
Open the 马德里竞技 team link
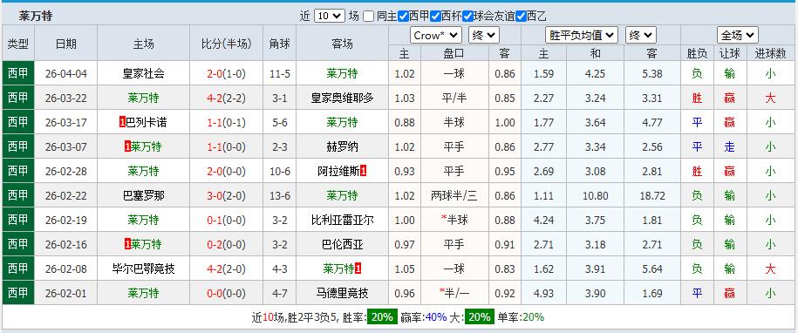click(x=342, y=294)
